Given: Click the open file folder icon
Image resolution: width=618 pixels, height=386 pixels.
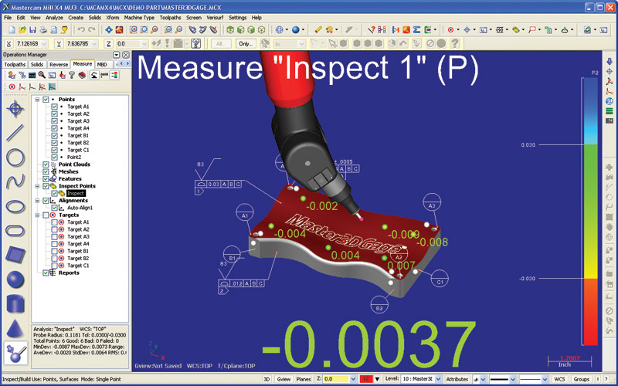Looking at the screenshot, I should click(22, 30).
